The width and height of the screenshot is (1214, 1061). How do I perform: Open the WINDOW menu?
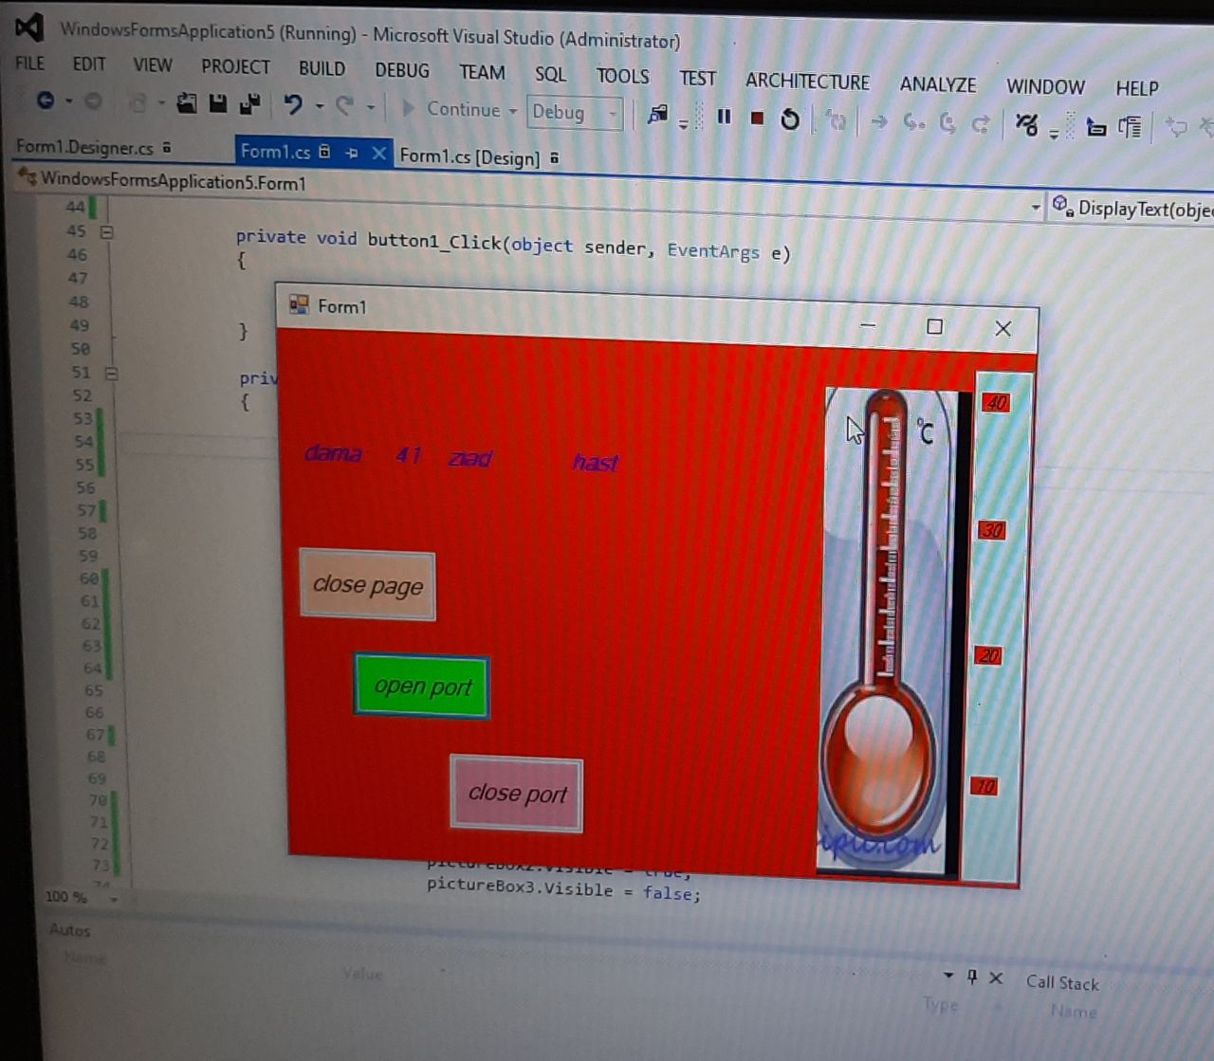[1045, 86]
